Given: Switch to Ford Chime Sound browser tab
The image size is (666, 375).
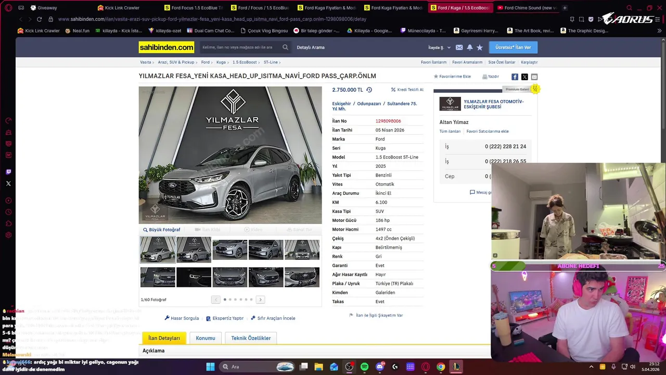Looking at the screenshot, I should 528,8.
